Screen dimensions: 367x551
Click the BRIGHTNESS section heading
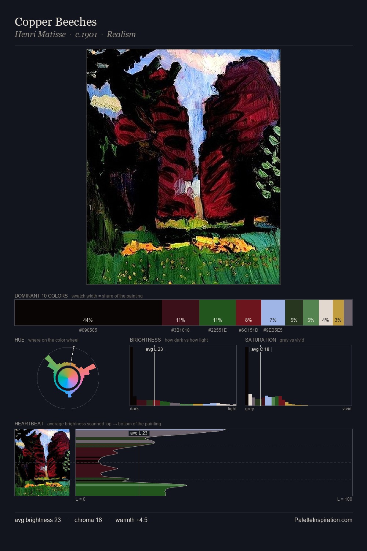click(x=145, y=340)
